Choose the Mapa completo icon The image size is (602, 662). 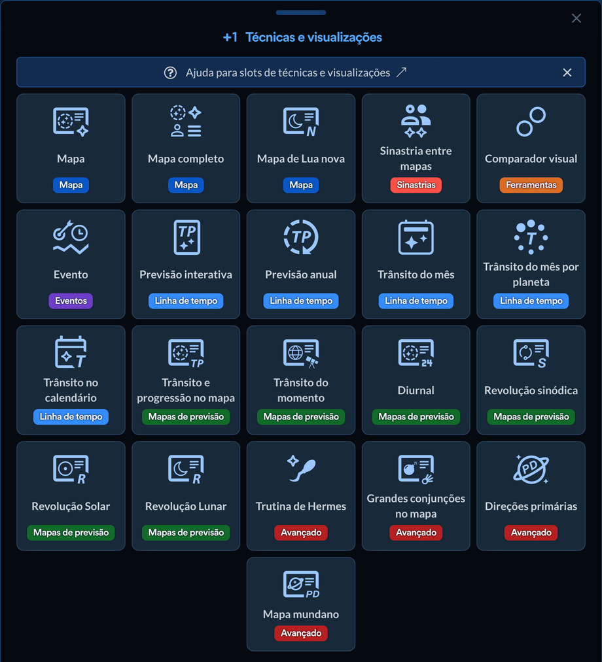coord(186,121)
